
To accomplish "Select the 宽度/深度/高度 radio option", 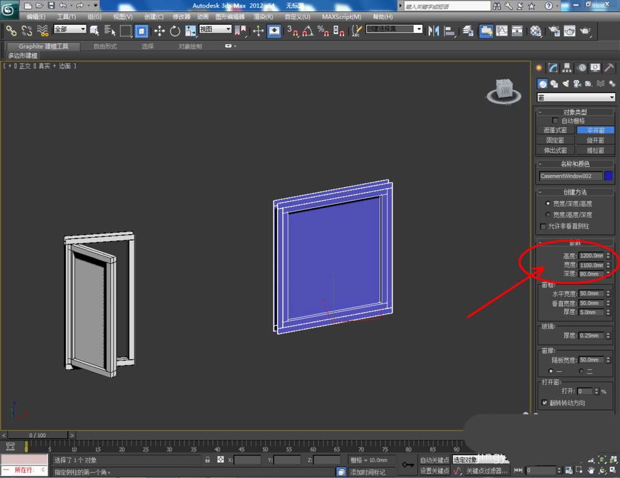I will coord(547,203).
